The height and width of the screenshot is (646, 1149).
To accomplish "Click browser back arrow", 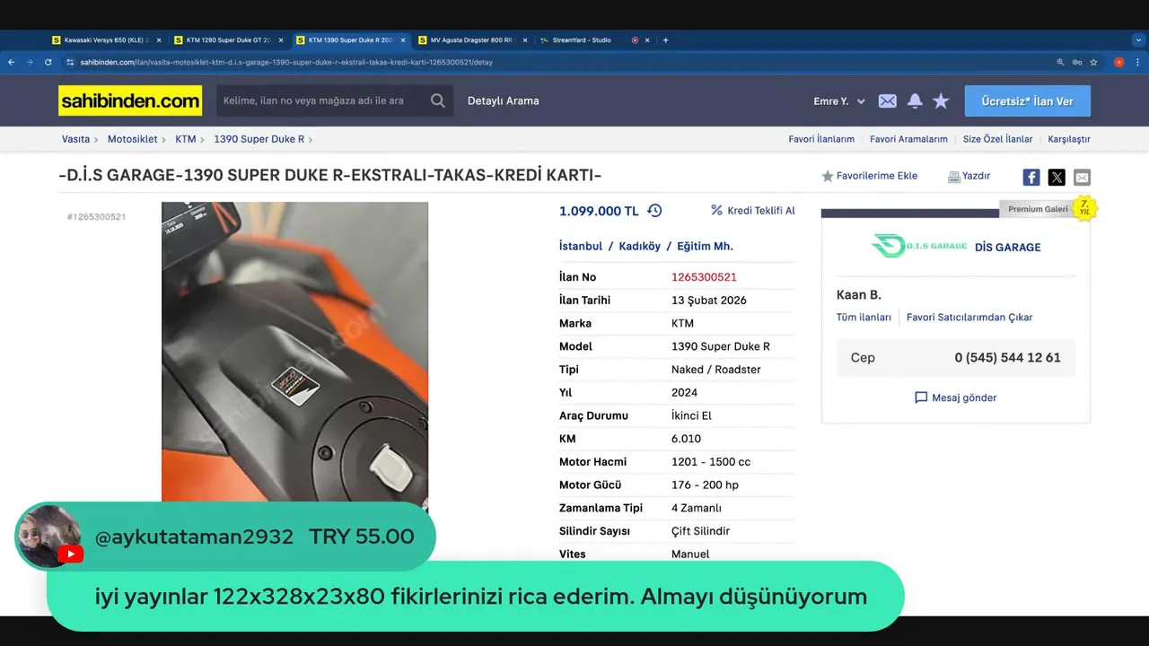I will (11, 62).
